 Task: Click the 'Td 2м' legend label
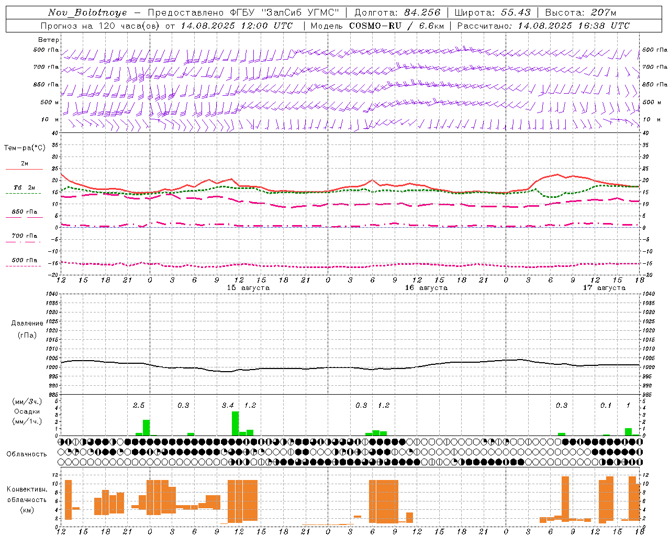[24, 187]
